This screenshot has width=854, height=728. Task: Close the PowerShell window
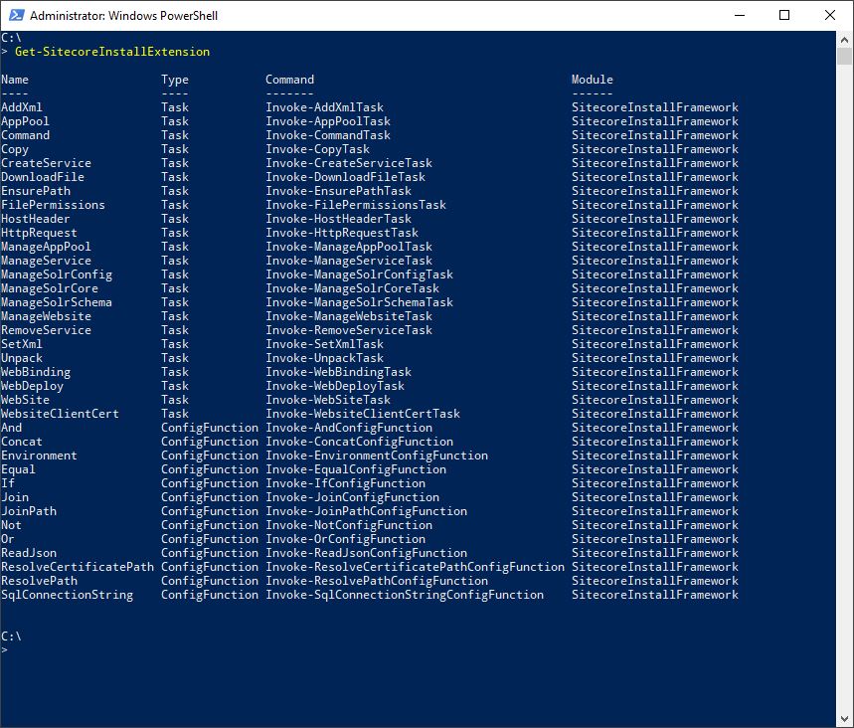(x=829, y=15)
